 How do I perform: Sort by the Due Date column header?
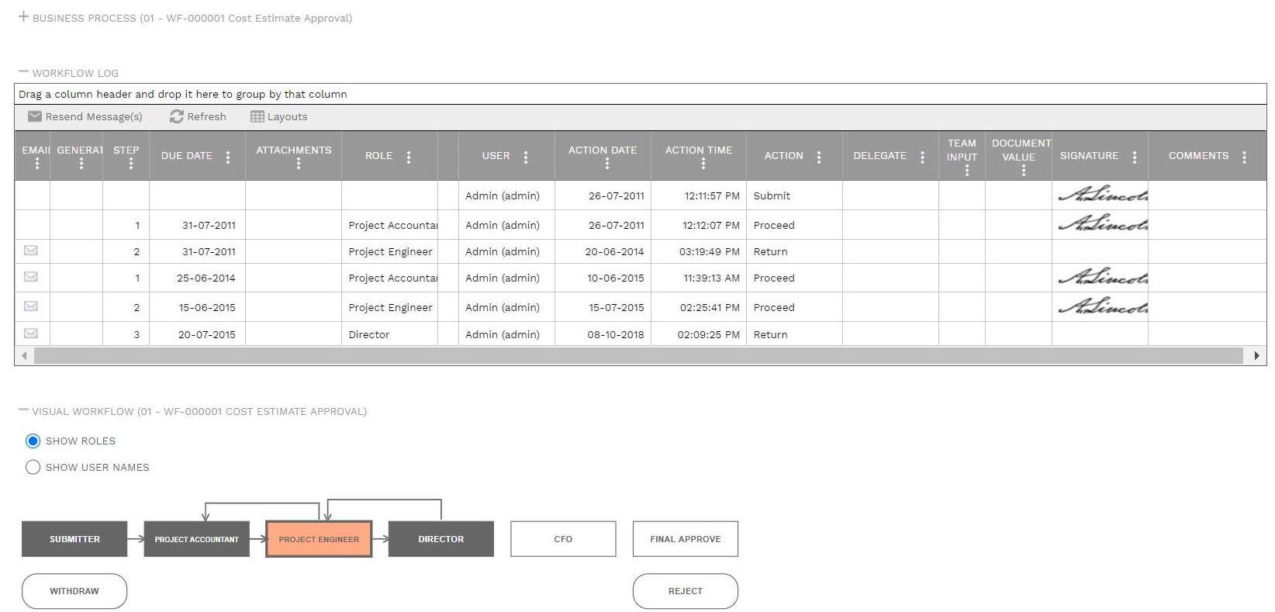pos(187,156)
